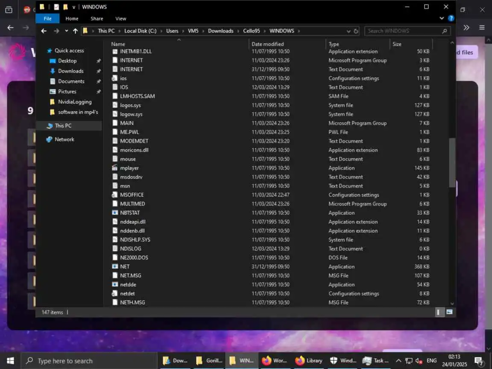
Task: Click muted volume tray icon
Action: pos(419,361)
